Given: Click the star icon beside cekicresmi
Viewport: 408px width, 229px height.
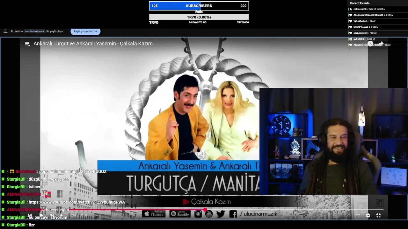Looking at the screenshot, I should click(351, 9).
